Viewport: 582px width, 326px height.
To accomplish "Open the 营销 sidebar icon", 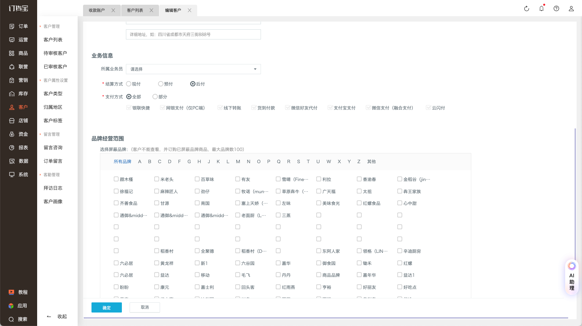I will pos(12,80).
